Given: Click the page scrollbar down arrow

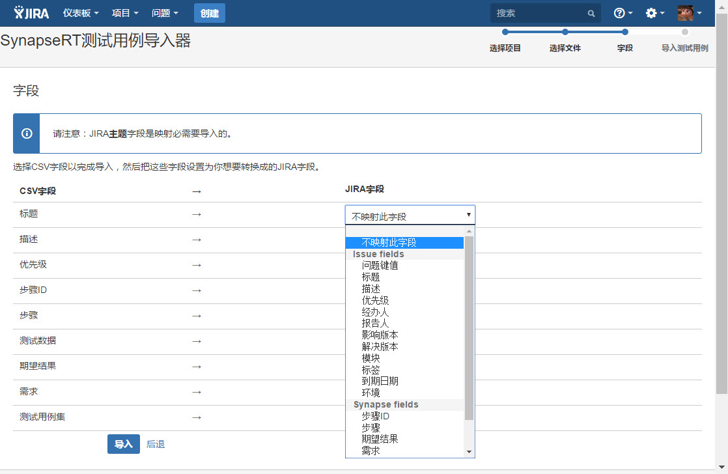Looking at the screenshot, I should (x=721, y=467).
